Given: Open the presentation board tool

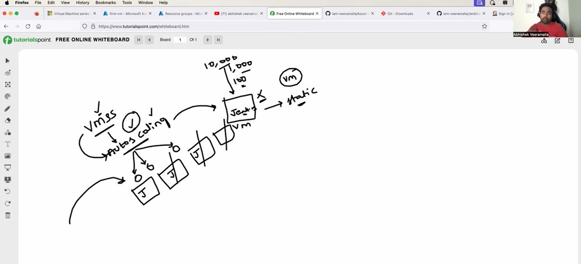Looking at the screenshot, I should coord(8,168).
